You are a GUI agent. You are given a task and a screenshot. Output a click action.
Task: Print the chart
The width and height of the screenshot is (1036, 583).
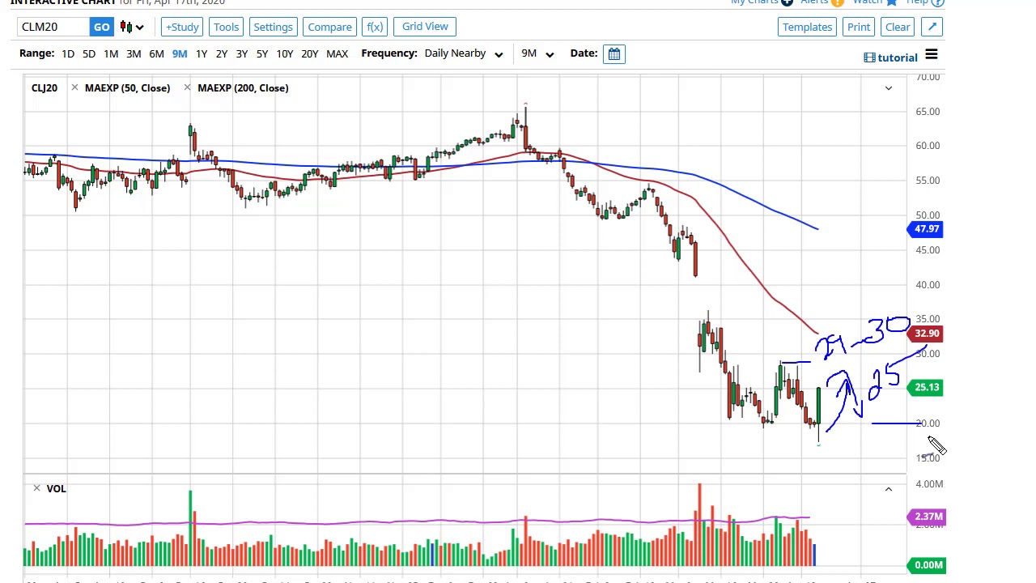point(859,27)
